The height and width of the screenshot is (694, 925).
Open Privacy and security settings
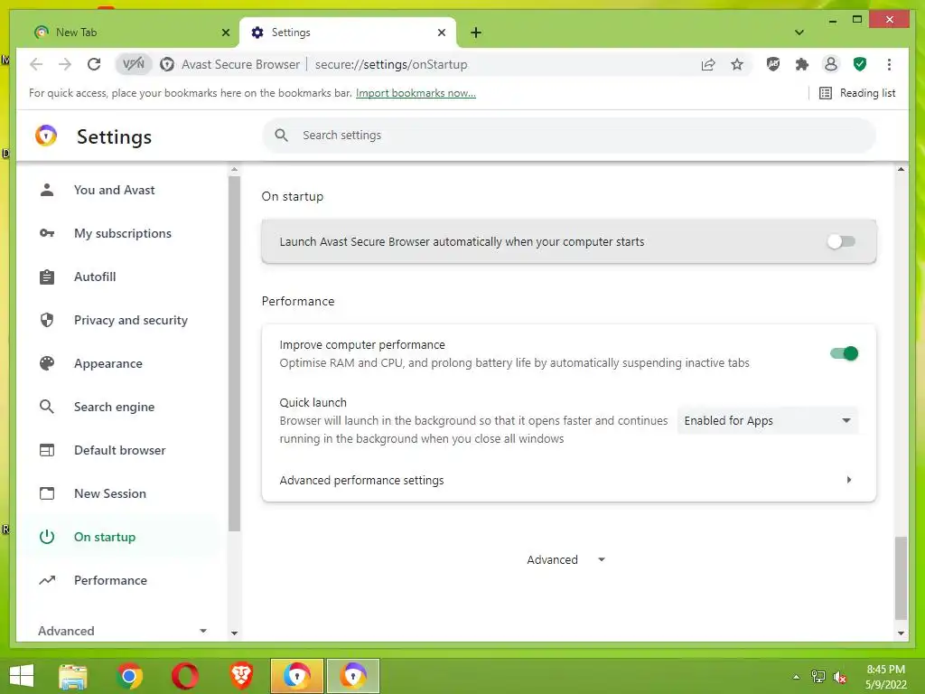(x=122, y=320)
